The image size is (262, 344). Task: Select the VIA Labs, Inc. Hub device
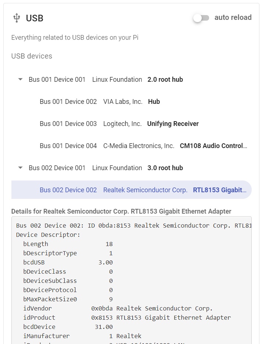(131, 102)
